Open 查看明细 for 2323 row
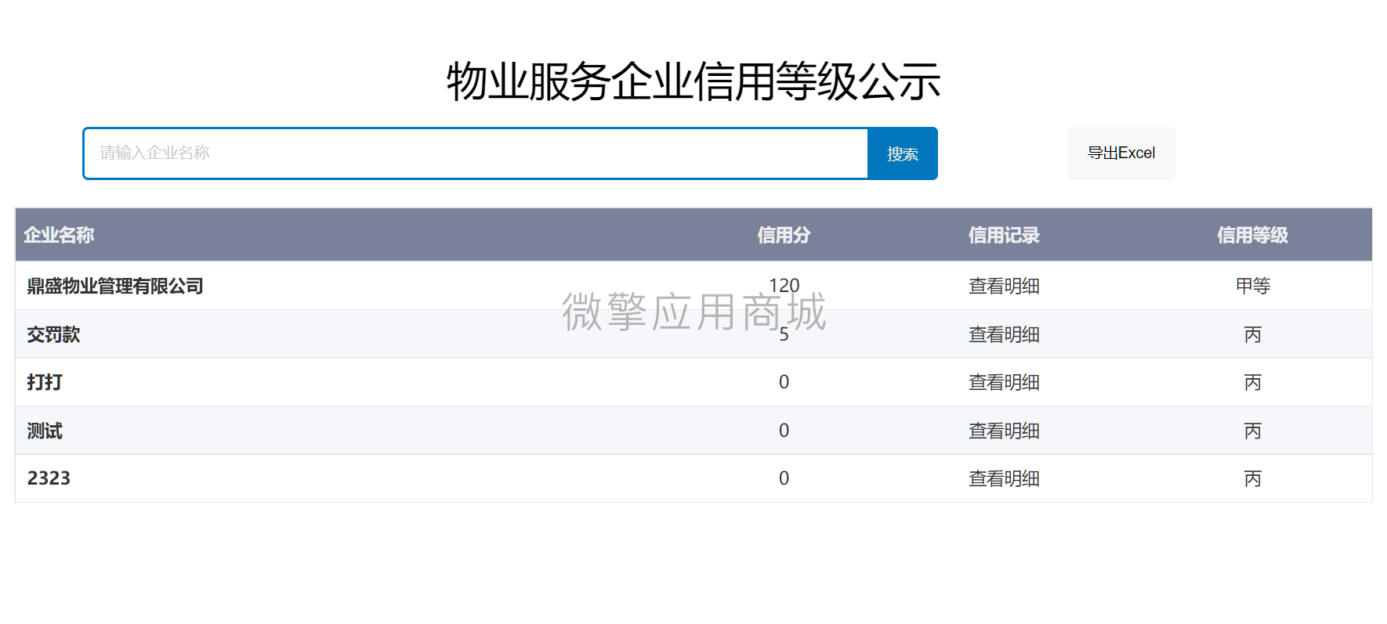Image resolution: width=1387 pixels, height=624 pixels. pyautogui.click(x=1004, y=479)
